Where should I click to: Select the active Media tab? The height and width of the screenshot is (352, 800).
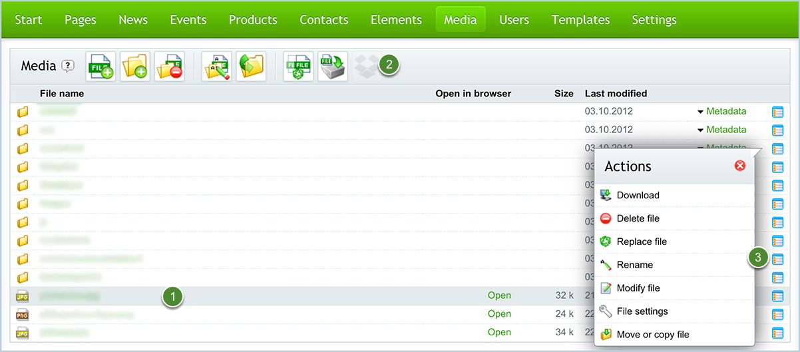(x=461, y=19)
